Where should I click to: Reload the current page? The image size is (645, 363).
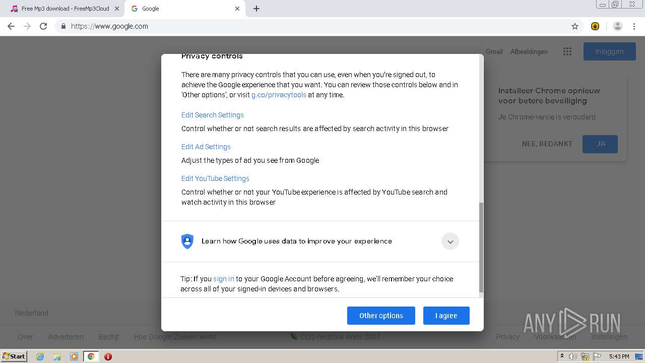[43, 26]
